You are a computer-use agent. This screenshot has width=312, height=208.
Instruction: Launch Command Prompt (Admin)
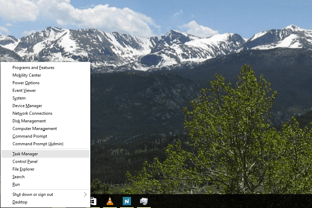(x=45, y=144)
